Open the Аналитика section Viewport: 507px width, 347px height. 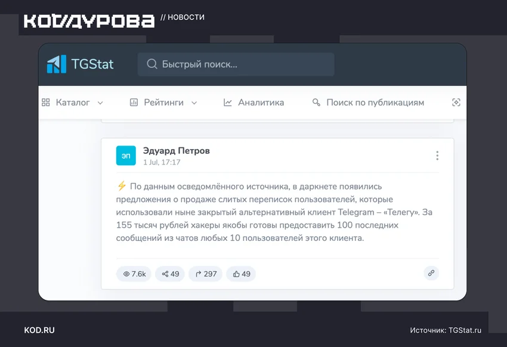[261, 103]
